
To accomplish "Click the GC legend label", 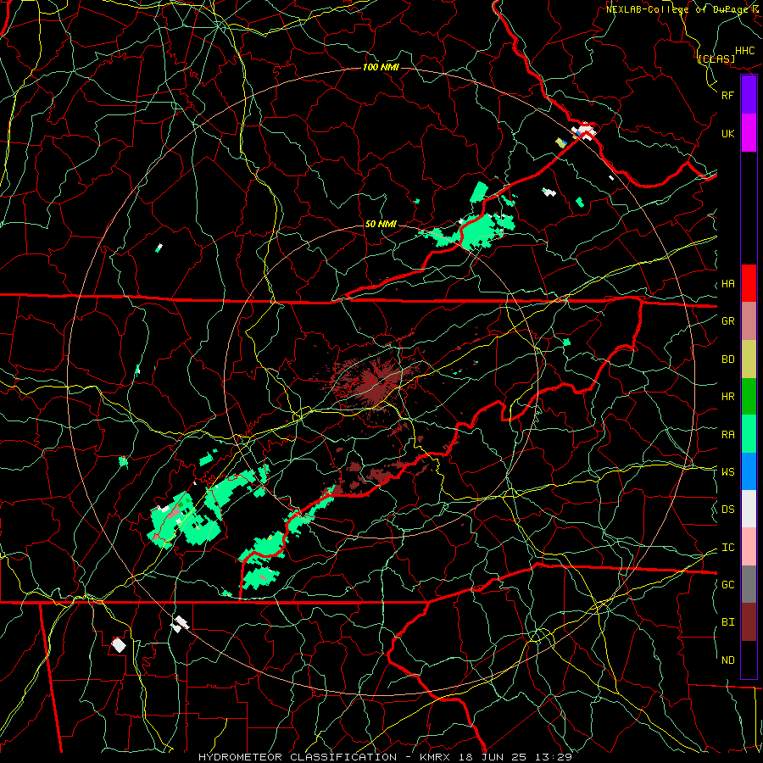I will coord(727,585).
